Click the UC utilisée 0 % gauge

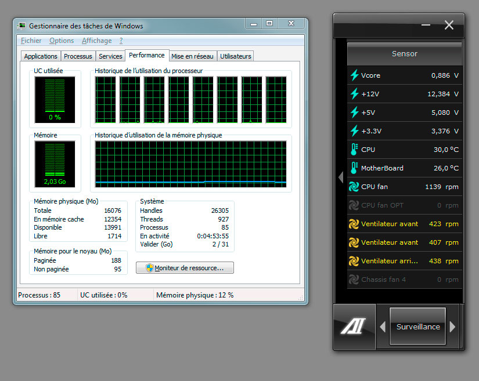click(x=55, y=100)
